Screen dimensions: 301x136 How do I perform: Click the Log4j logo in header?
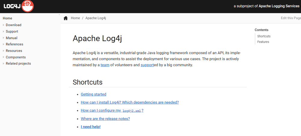(19, 6)
